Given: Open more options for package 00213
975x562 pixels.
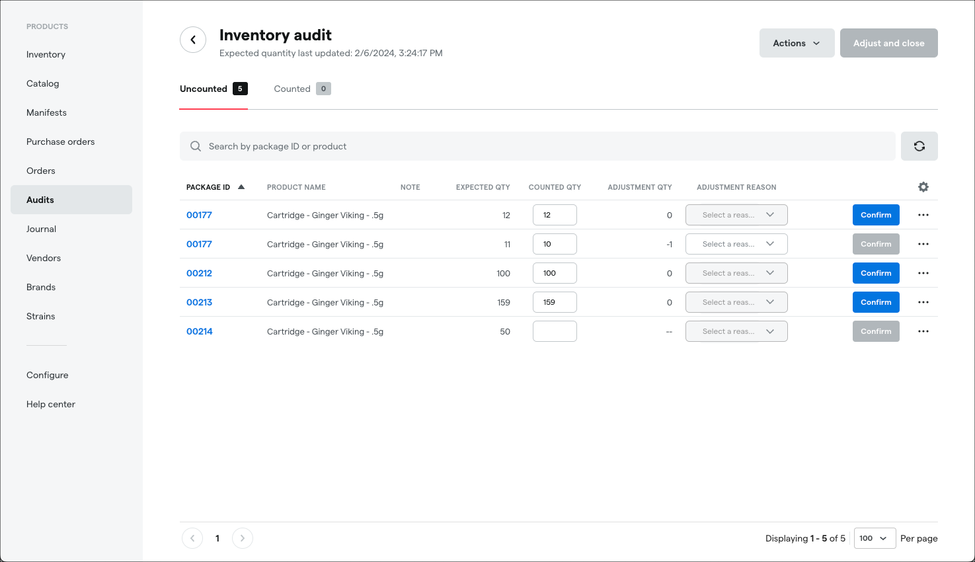Looking at the screenshot, I should point(923,302).
